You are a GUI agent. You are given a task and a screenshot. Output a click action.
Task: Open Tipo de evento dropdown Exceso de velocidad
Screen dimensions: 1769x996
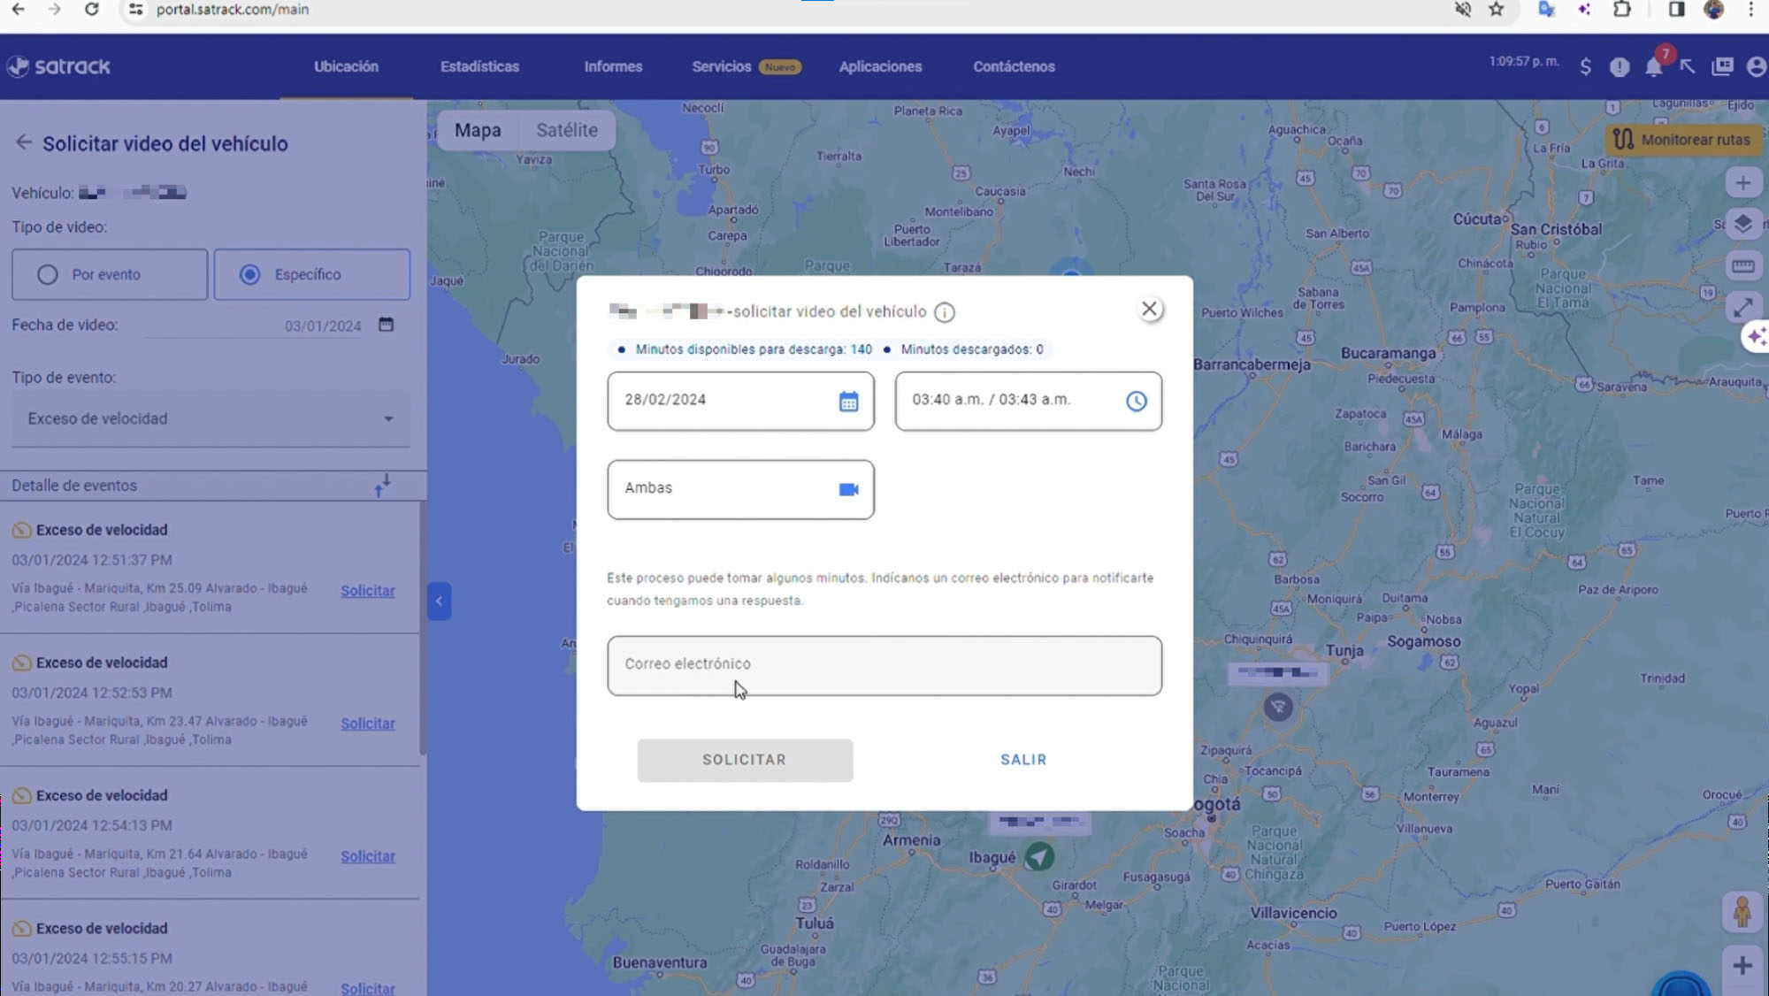pos(211,418)
